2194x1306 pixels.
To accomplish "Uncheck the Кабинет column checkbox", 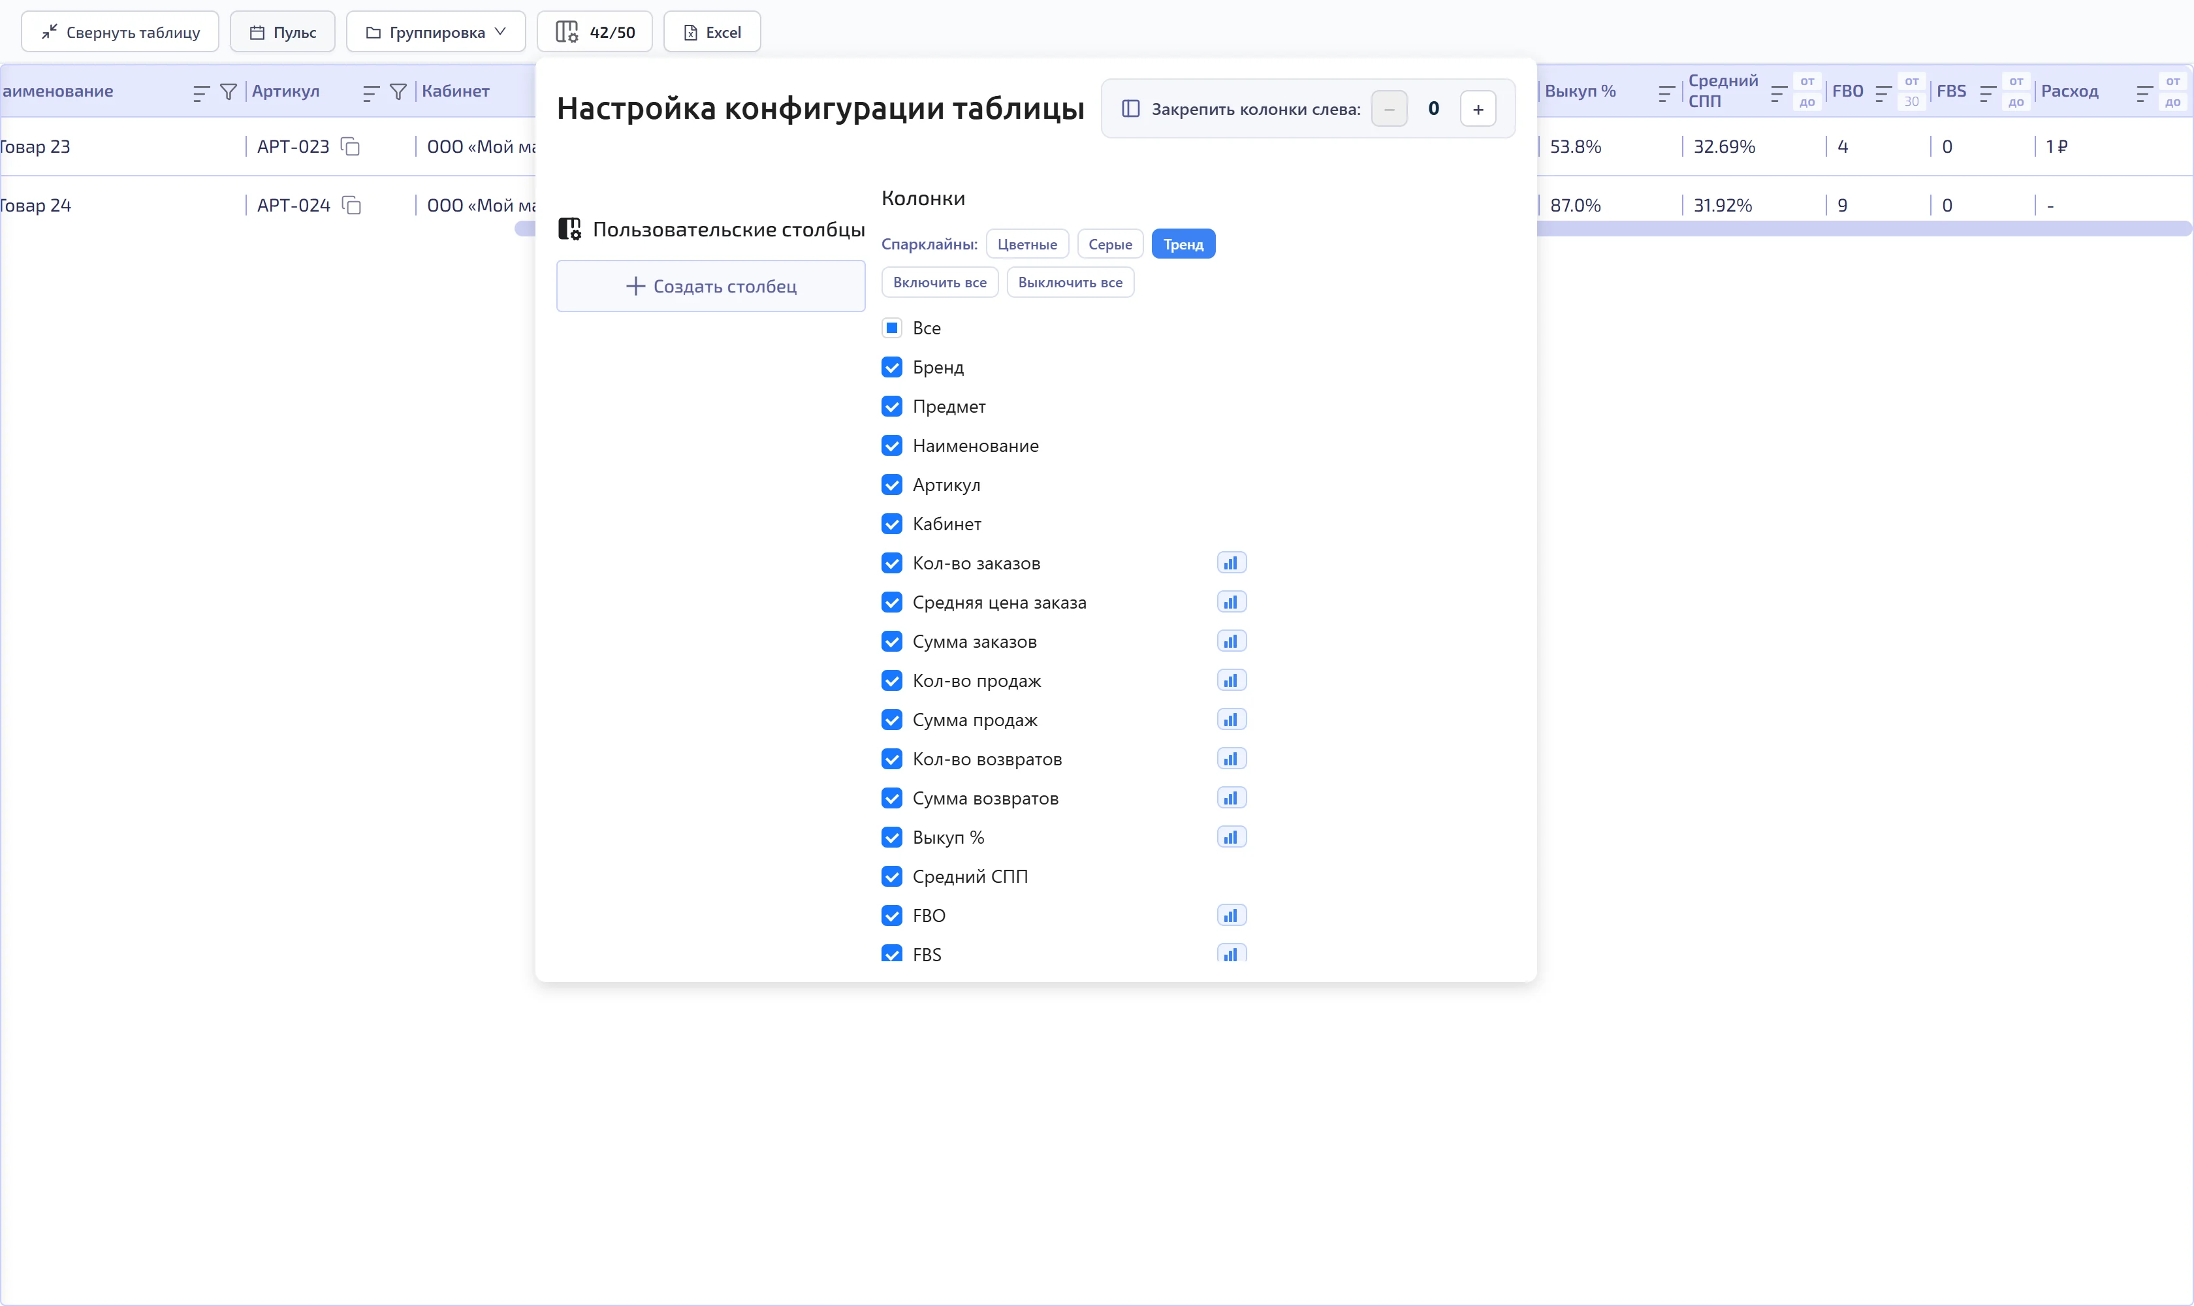I will point(891,524).
